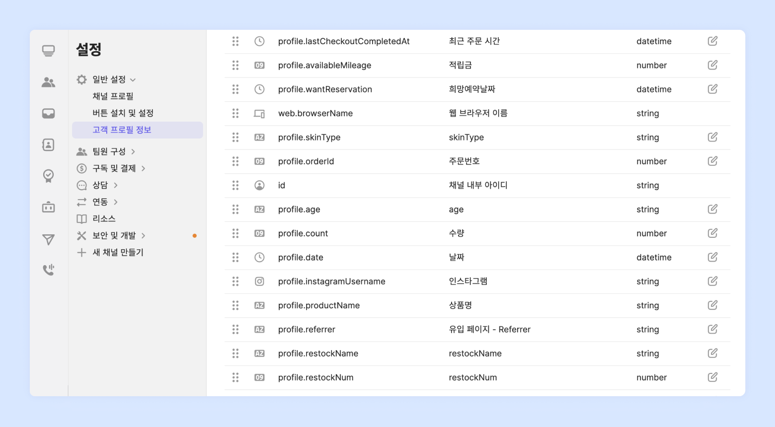Screen dimensions: 775x427
Task: Click the 채널 내부 아이디 display name
Action: [478, 185]
